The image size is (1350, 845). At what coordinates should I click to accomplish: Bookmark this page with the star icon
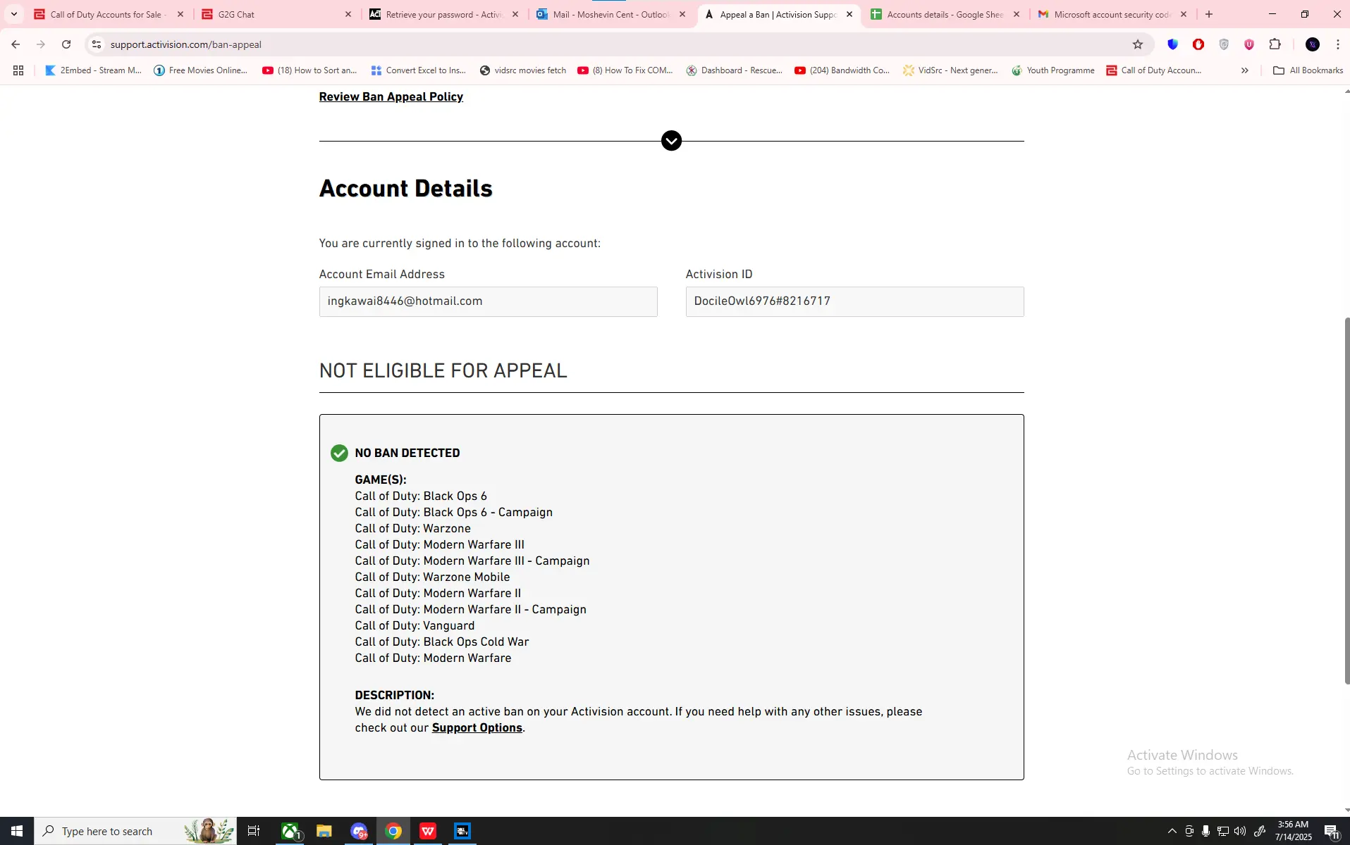[1138, 44]
